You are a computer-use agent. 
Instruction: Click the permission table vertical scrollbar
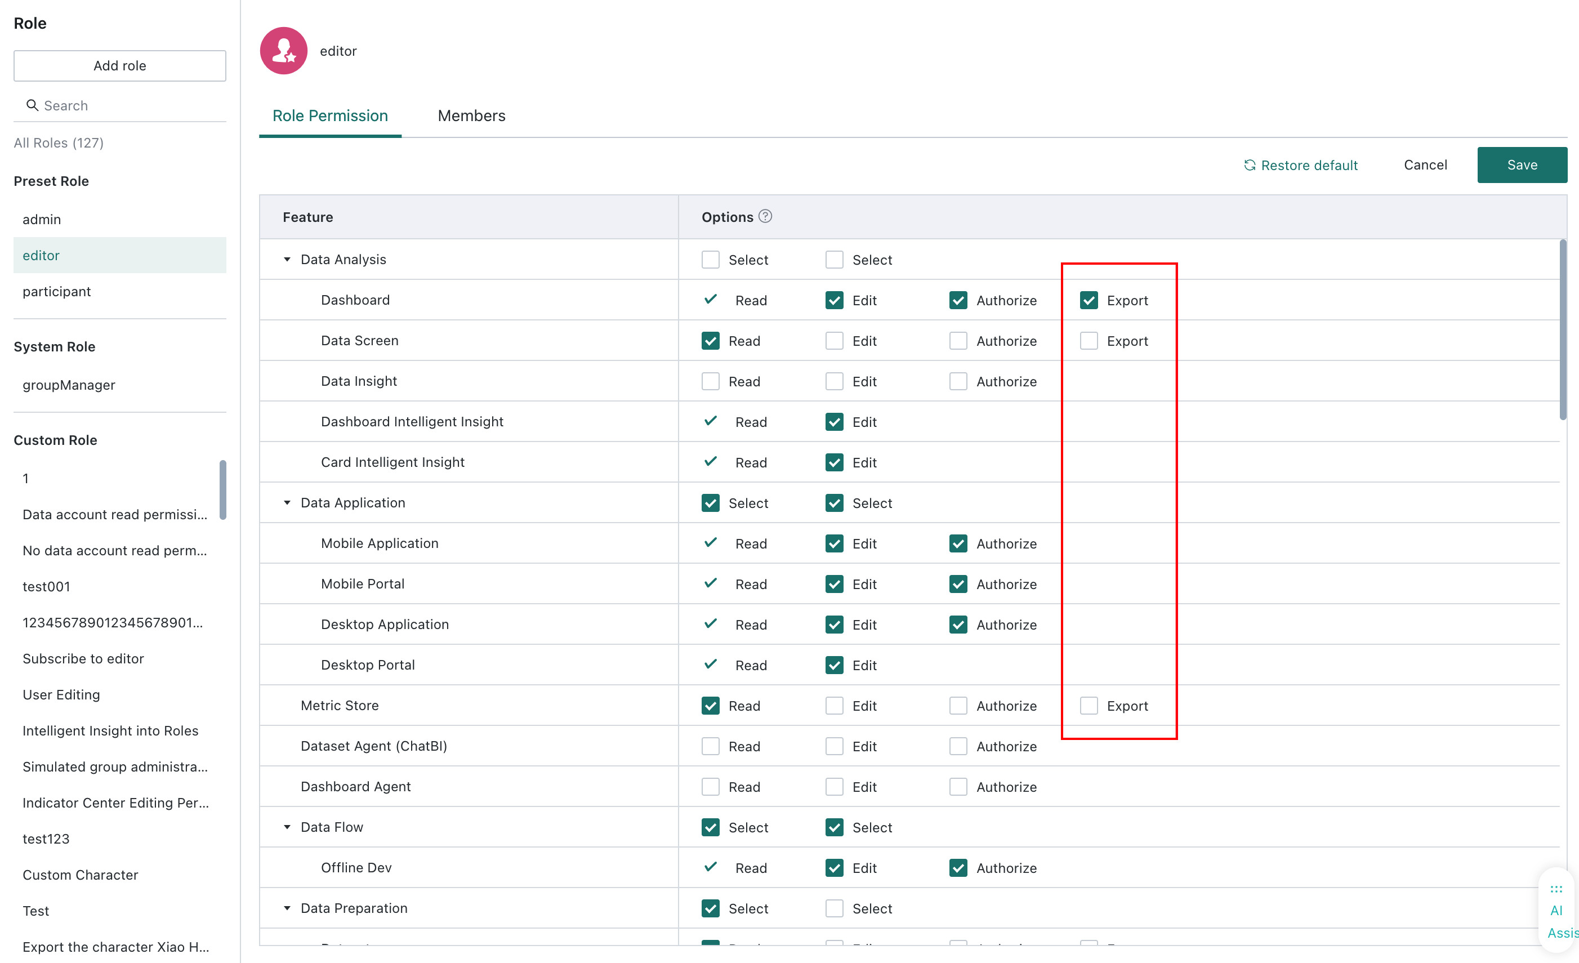(x=1563, y=330)
